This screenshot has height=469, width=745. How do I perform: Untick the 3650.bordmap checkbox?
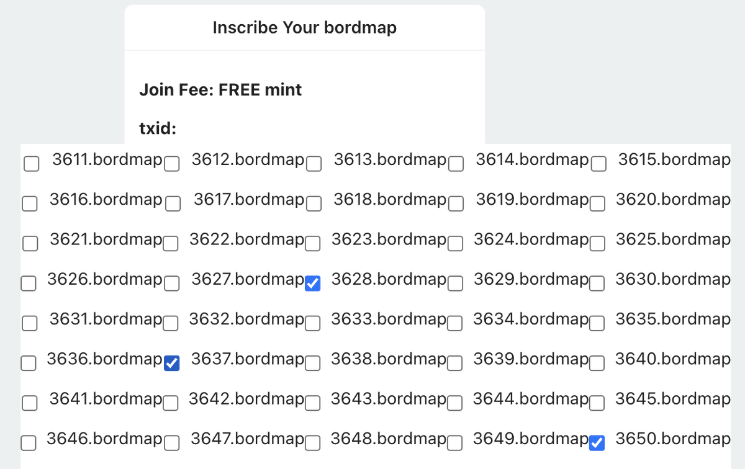pyautogui.click(x=597, y=443)
